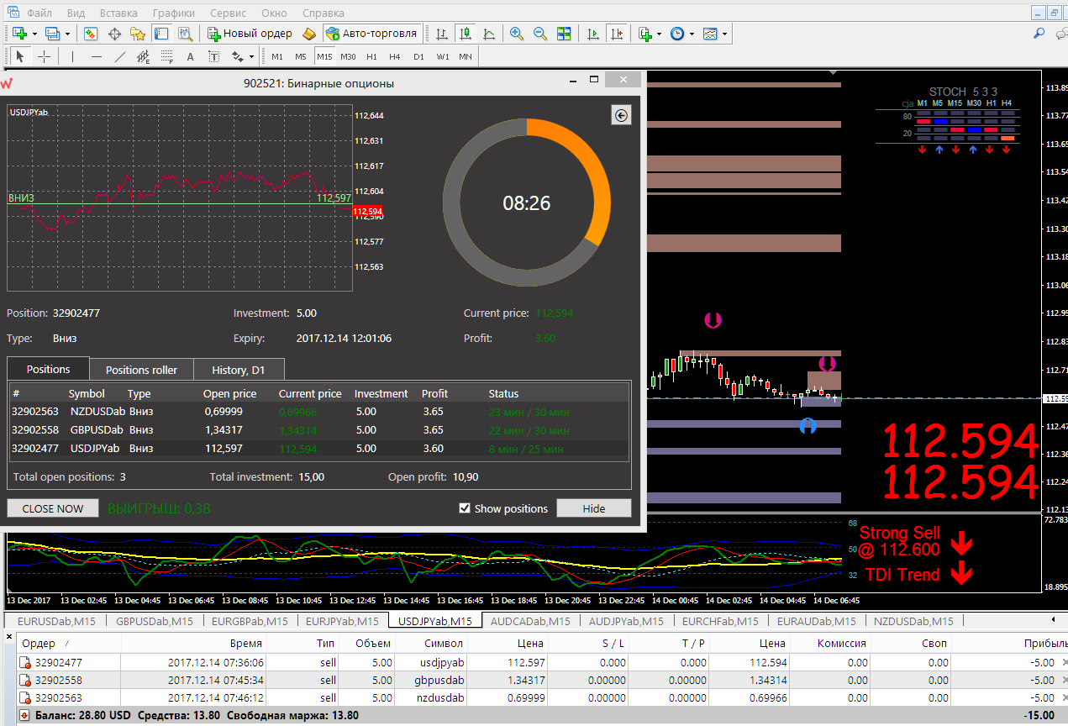Switch to the History, D1 tab
Image resolution: width=1068 pixels, height=726 pixels.
click(239, 370)
